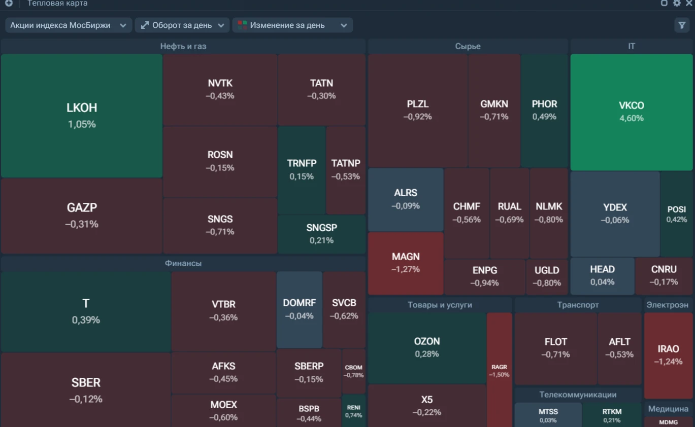Open the heat map settings gear
This screenshot has height=427, width=695.
(677, 3)
